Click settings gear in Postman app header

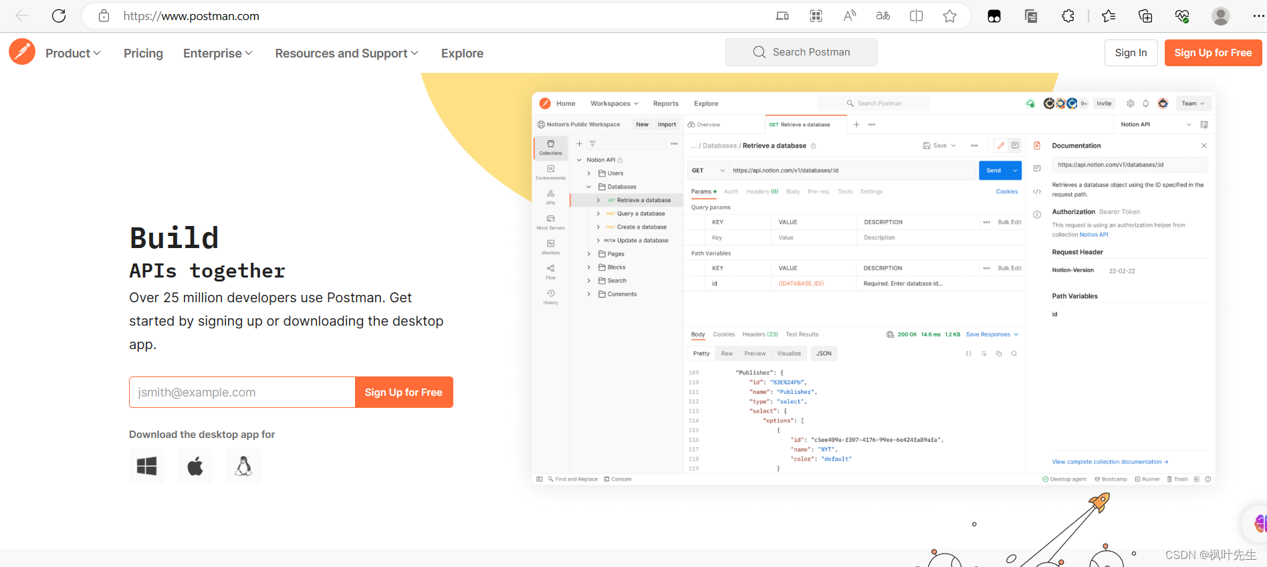point(1130,104)
